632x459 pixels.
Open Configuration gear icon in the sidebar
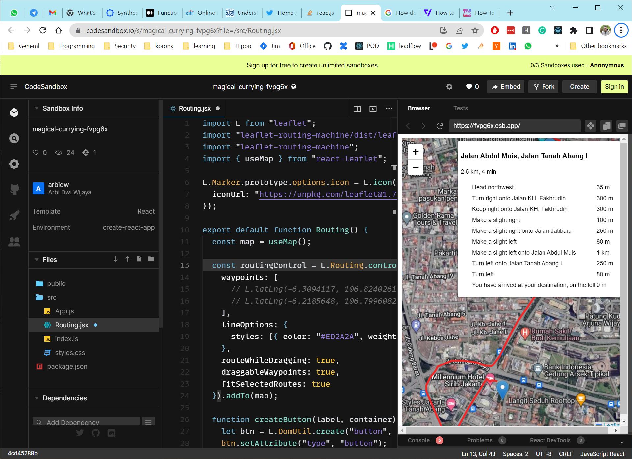tap(14, 164)
